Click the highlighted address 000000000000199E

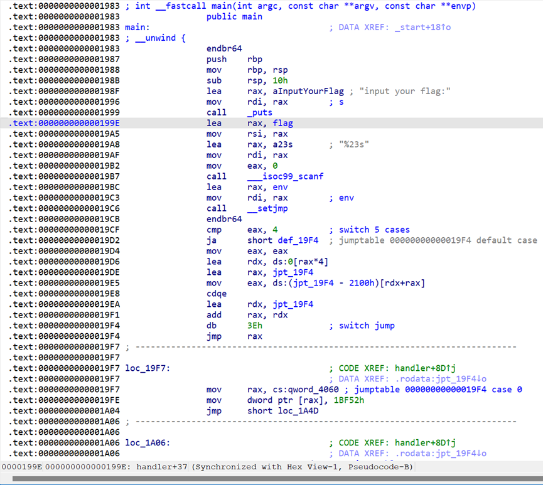pos(78,123)
